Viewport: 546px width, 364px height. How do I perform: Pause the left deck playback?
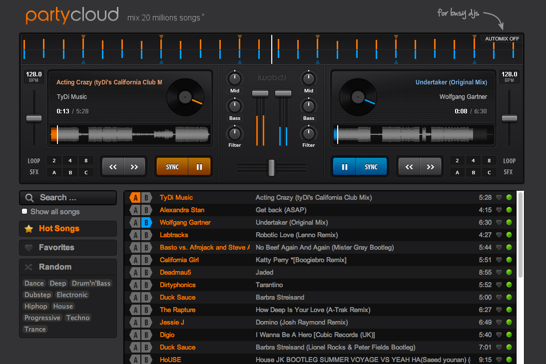click(199, 167)
